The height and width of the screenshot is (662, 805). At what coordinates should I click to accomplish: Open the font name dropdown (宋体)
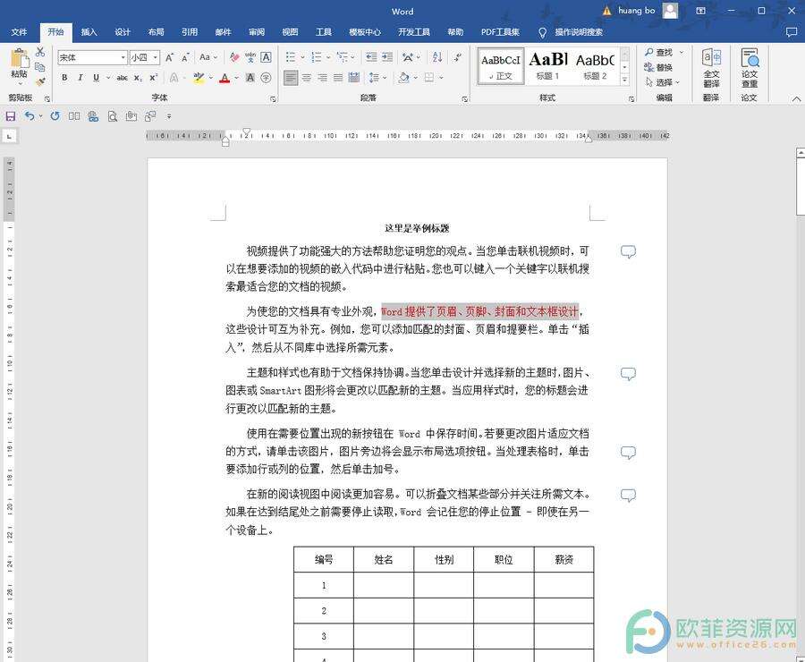point(123,57)
